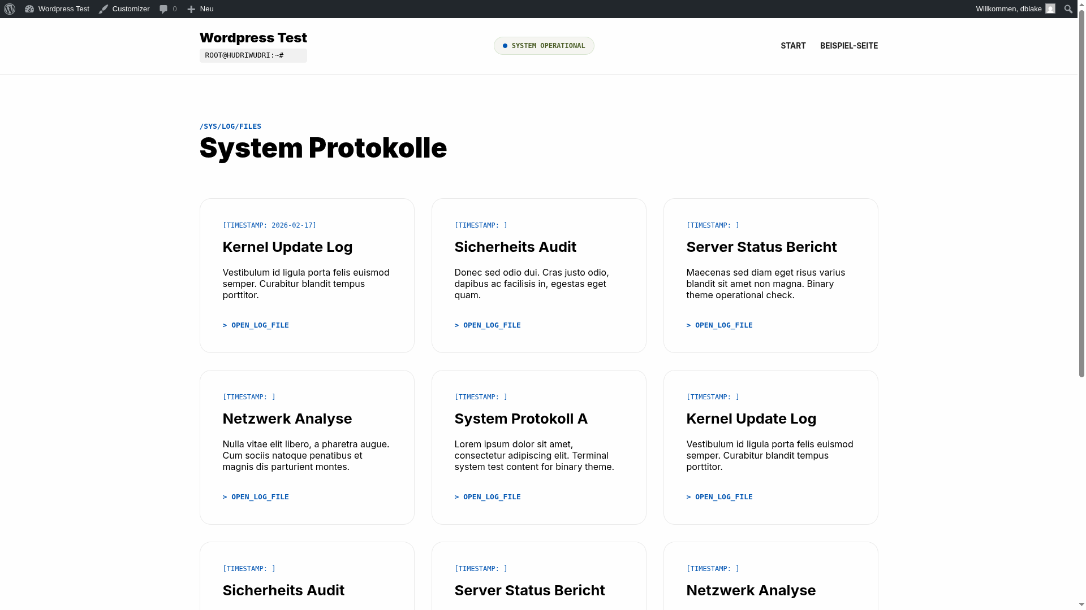Click the ROOT@HUDRIWUDRI:~# terminal prompt badge
The image size is (1086, 610).
253,55
